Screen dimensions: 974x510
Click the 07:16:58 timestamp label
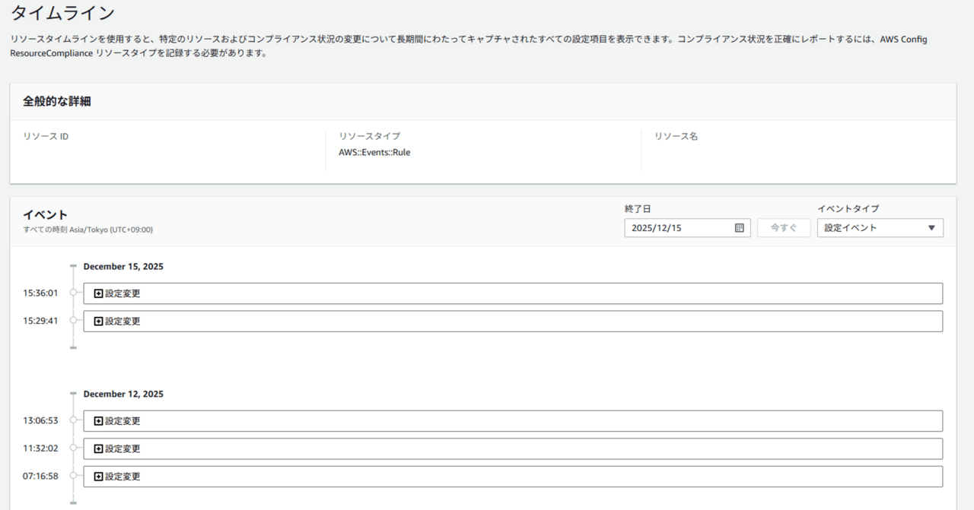click(40, 477)
